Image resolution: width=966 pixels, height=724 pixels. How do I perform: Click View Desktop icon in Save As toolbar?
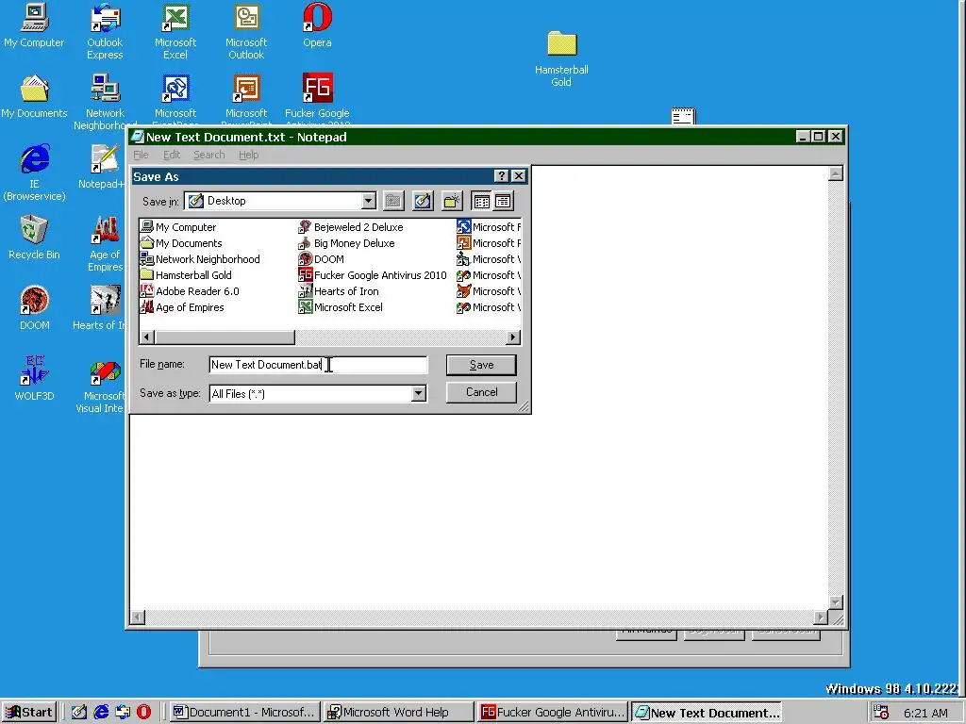[423, 201]
